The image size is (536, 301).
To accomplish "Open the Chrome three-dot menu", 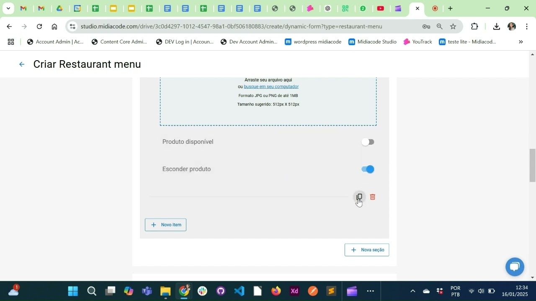I will 527,26.
